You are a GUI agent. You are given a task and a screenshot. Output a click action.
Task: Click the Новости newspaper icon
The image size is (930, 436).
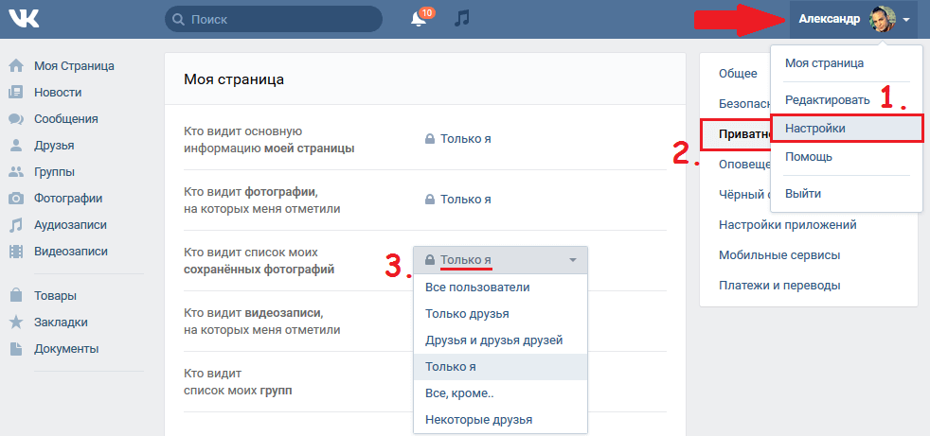pyautogui.click(x=16, y=93)
